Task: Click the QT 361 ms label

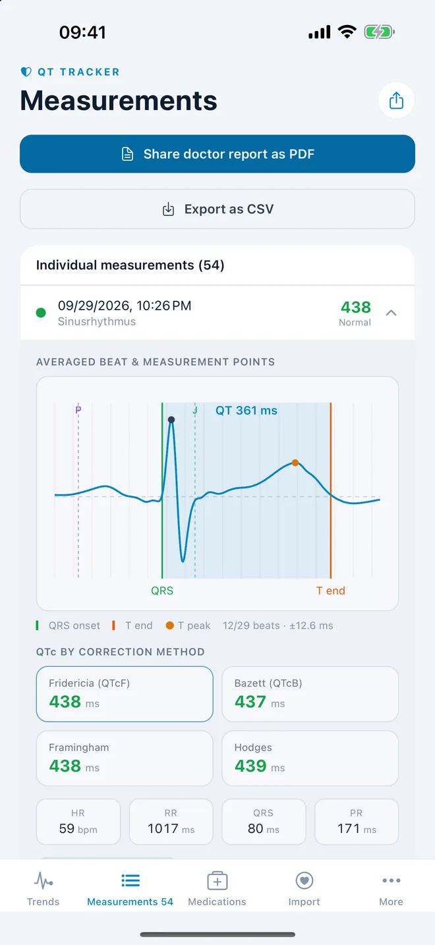Action: coord(246,411)
